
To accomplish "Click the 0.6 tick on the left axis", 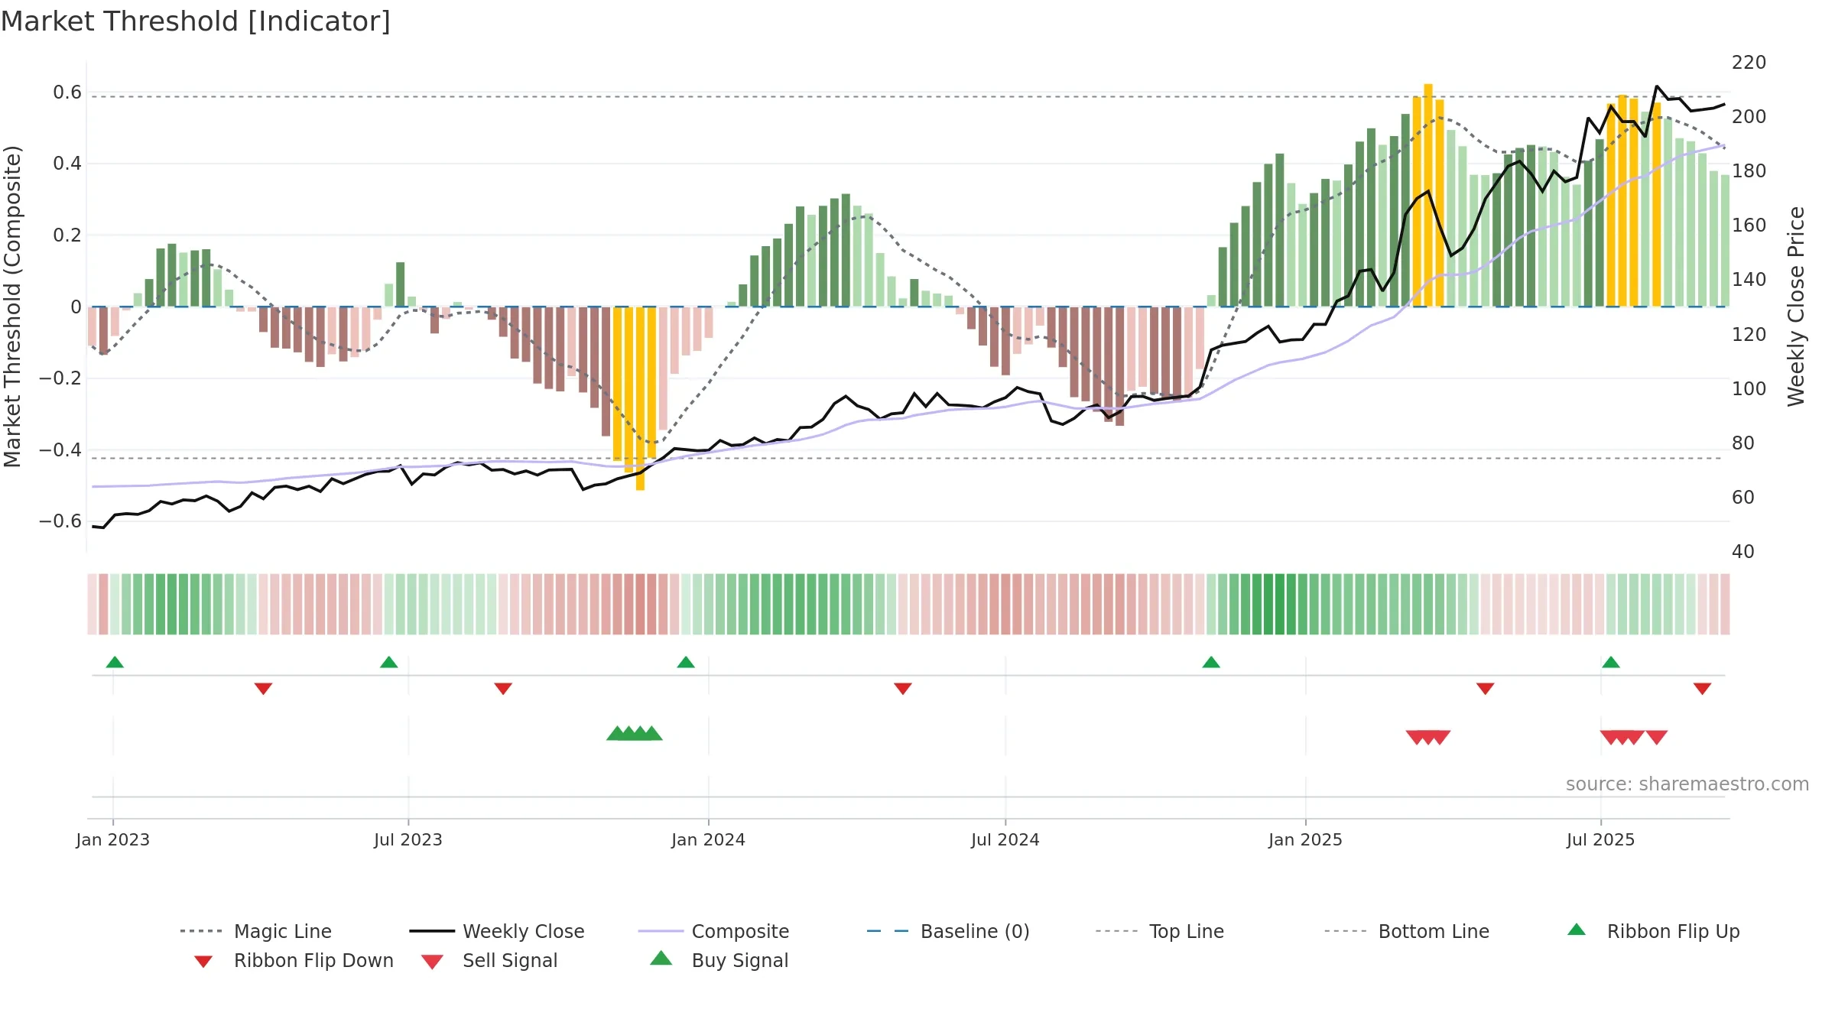I will (x=67, y=92).
